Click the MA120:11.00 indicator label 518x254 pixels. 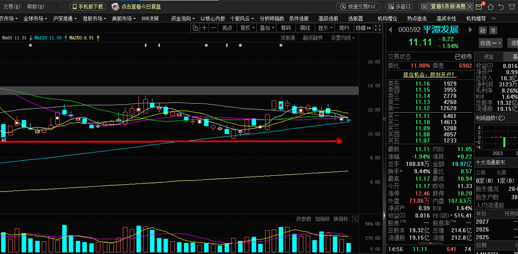coord(47,38)
